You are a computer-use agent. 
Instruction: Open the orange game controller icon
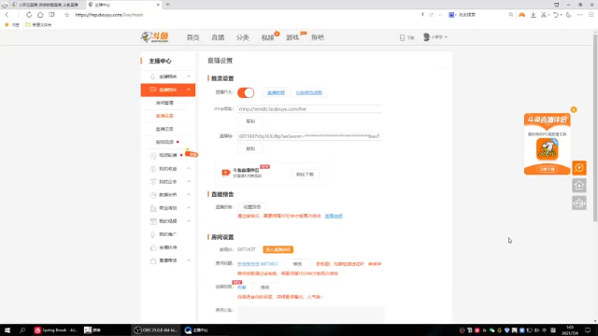point(521,15)
